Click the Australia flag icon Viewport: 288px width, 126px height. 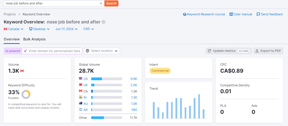tap(81, 103)
